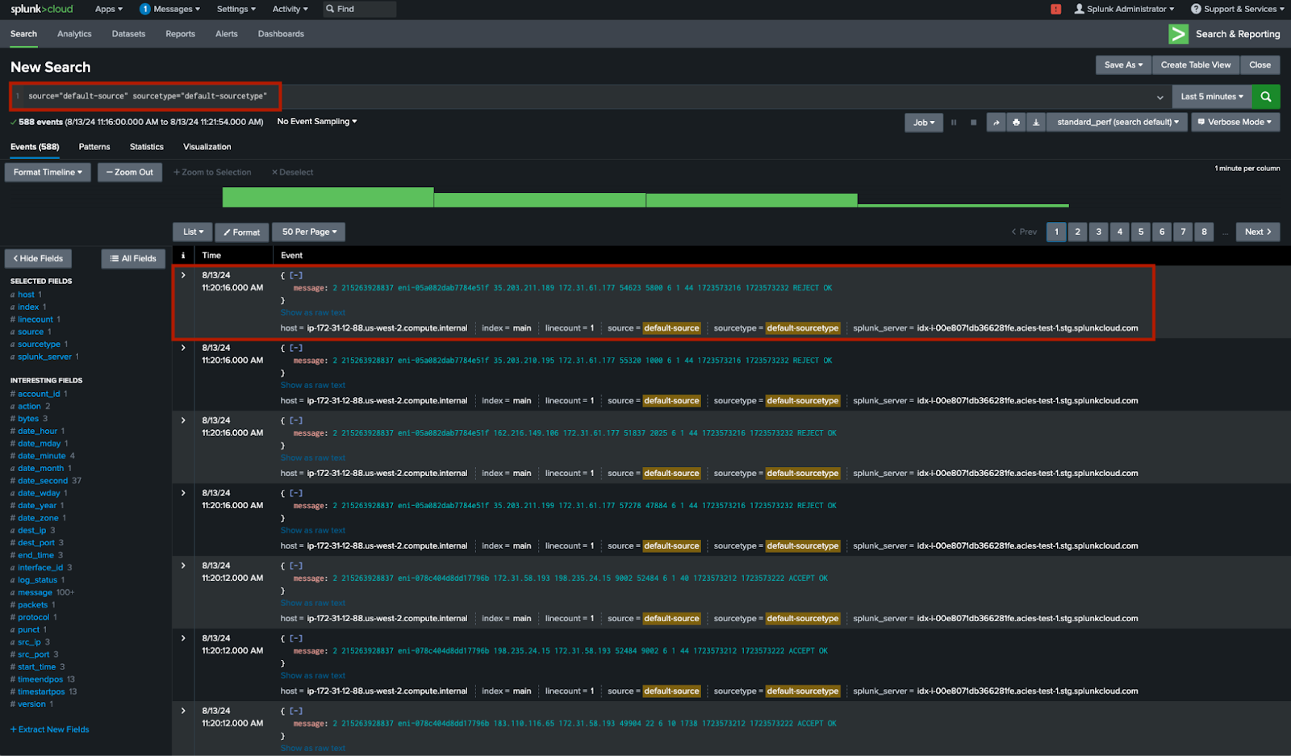Screen dimensions: 1291x756
Task: Export results with download icon
Action: (x=1036, y=123)
